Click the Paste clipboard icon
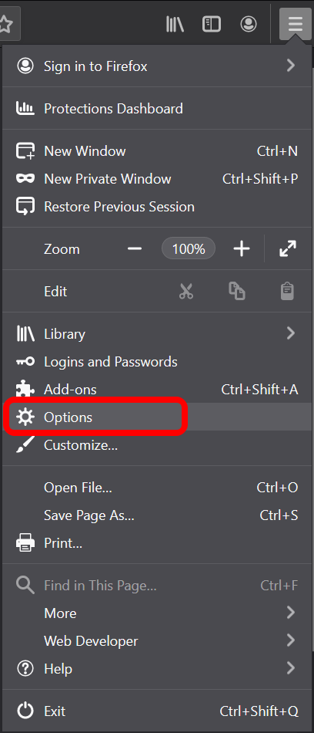 point(287,291)
